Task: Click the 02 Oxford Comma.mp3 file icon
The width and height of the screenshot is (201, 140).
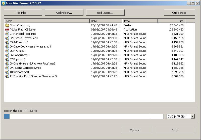Action: pyautogui.click(x=7, y=38)
